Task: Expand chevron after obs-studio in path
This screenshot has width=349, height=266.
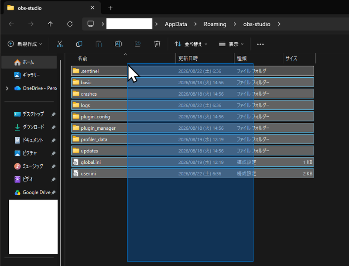Action: click(279, 24)
